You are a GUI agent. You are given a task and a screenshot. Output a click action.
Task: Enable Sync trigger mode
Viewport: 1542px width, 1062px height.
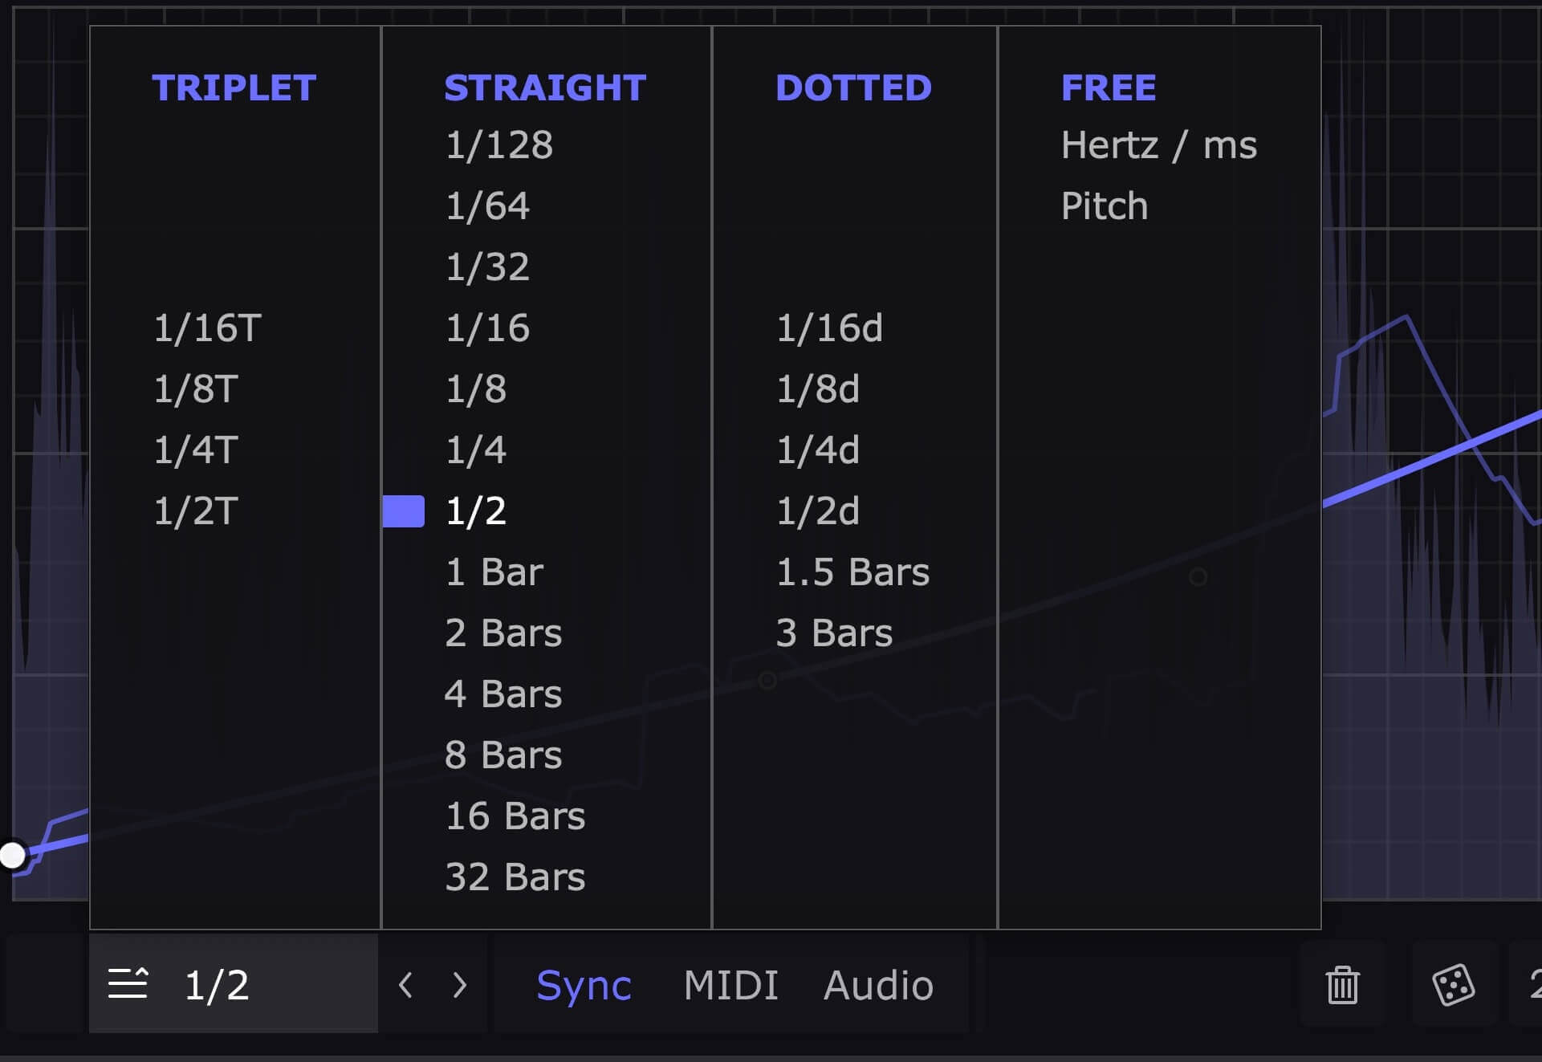tap(584, 985)
